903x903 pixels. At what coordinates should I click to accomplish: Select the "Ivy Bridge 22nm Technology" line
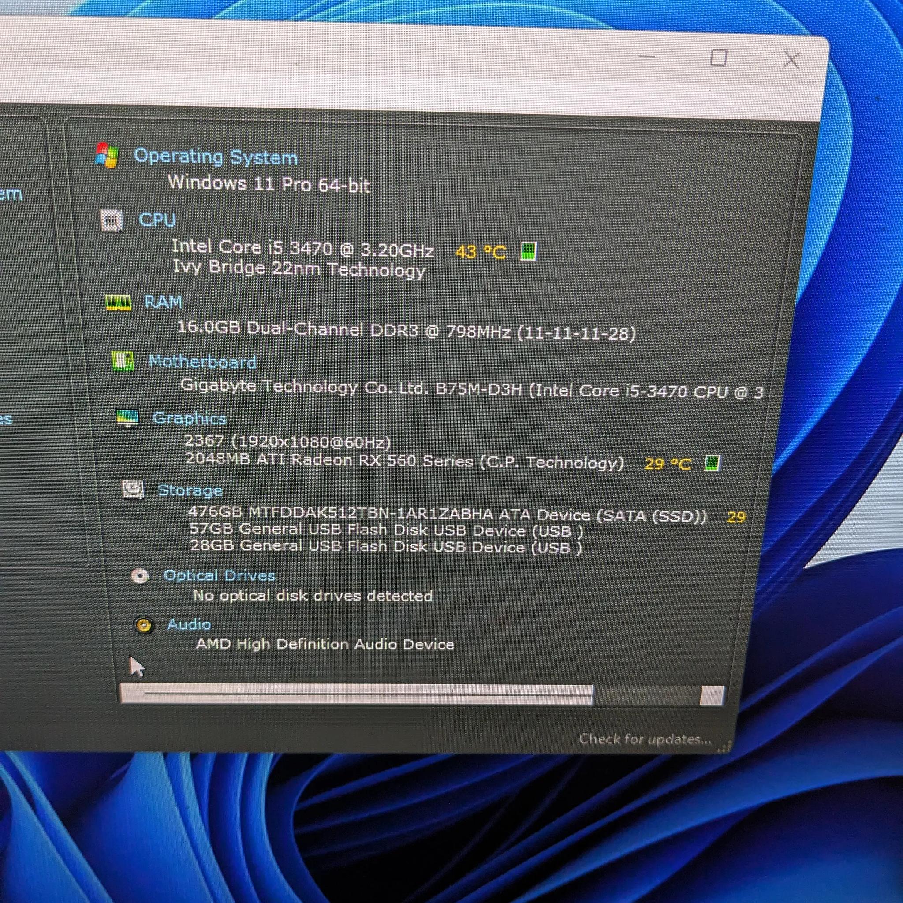click(299, 269)
